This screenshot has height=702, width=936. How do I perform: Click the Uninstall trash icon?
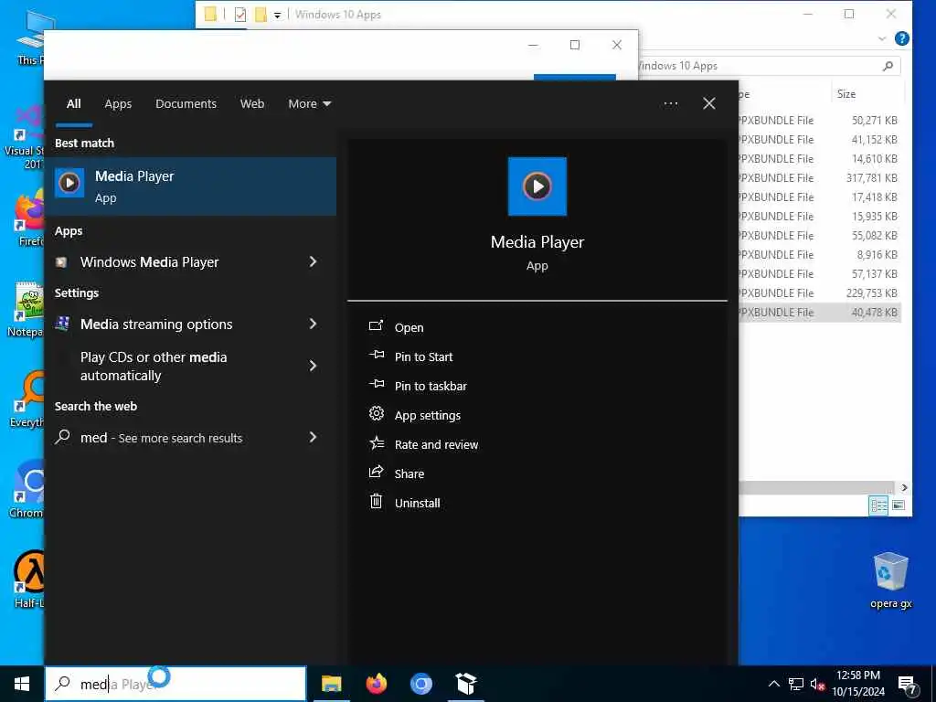coord(376,502)
